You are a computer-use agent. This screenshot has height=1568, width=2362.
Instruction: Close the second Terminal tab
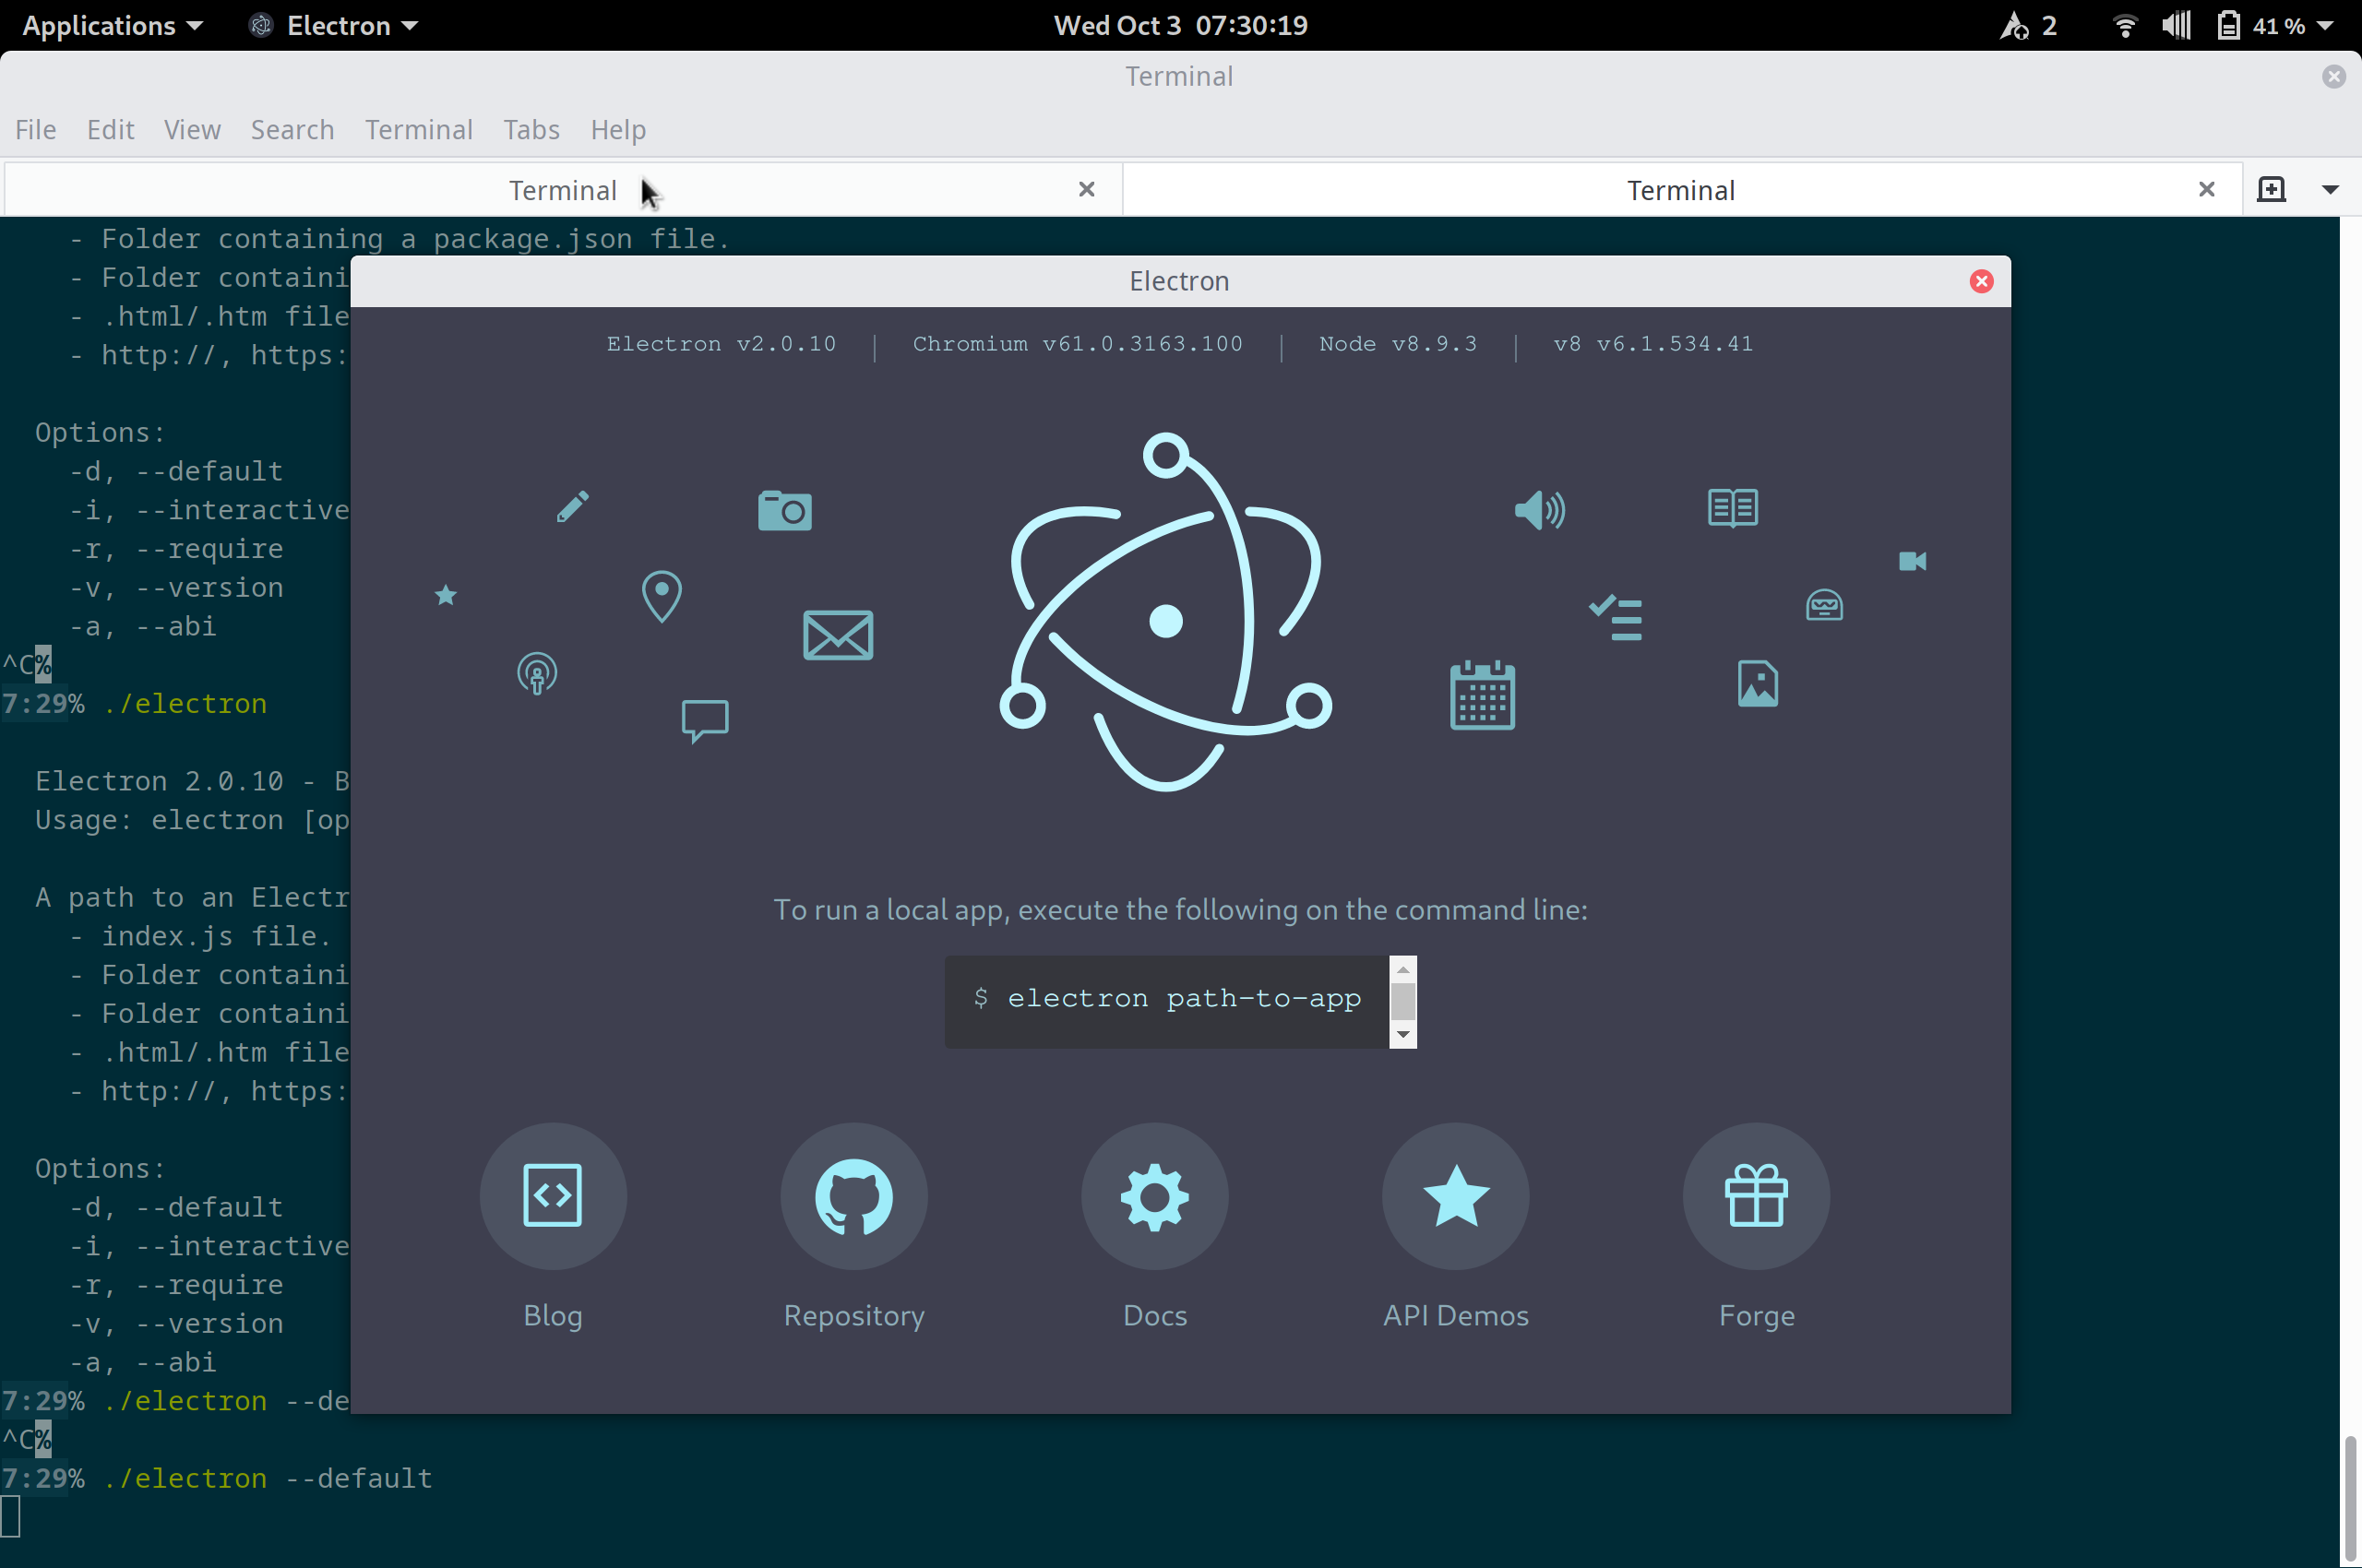(2206, 189)
